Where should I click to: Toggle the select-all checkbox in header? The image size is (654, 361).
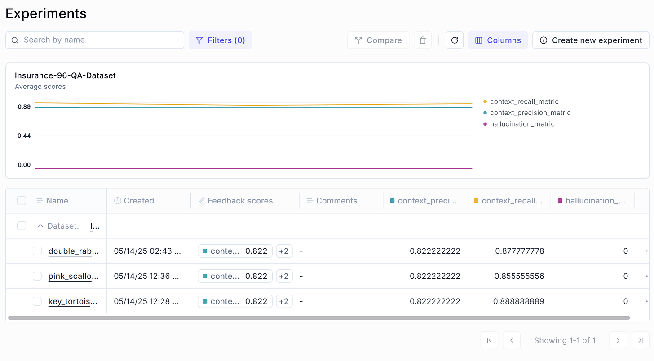point(22,201)
